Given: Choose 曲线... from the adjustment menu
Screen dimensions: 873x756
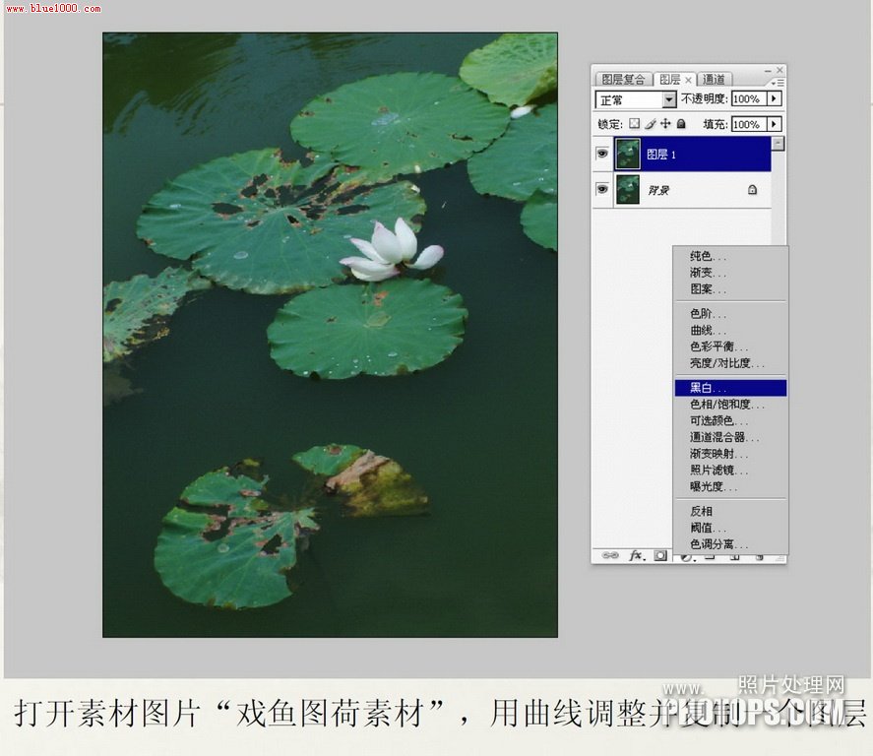Looking at the screenshot, I should click(730, 330).
